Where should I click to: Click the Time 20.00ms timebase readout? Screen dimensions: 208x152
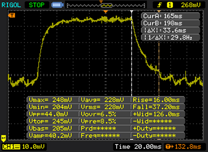(x=138, y=147)
